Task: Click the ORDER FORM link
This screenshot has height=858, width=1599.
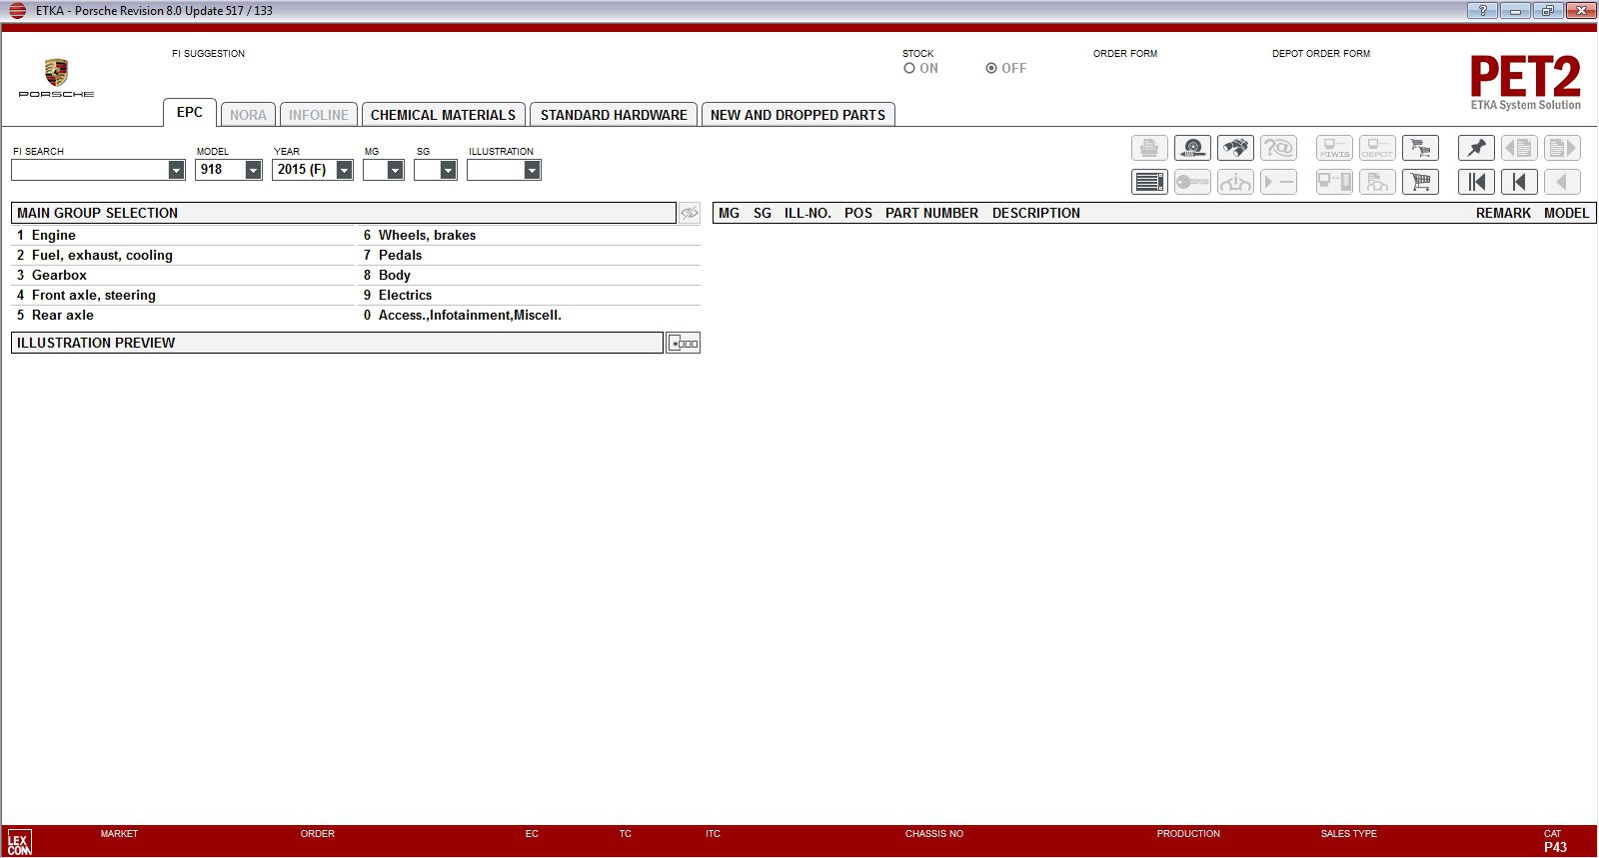Action: tap(1125, 54)
